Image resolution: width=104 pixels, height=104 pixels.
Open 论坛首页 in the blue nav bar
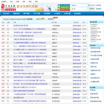pos(6,14)
